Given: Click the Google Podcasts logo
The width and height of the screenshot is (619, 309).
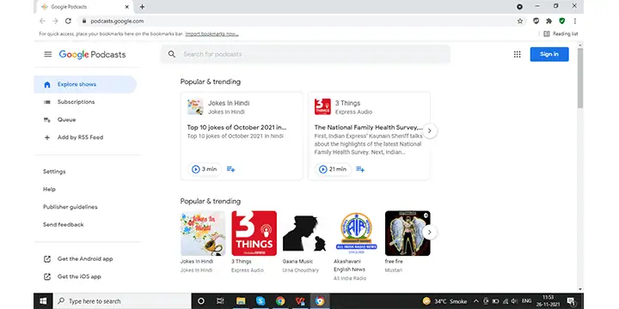Looking at the screenshot, I should 92,54.
